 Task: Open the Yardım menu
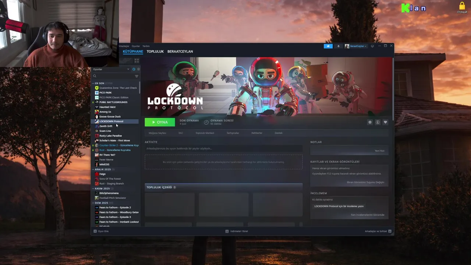coord(146,46)
